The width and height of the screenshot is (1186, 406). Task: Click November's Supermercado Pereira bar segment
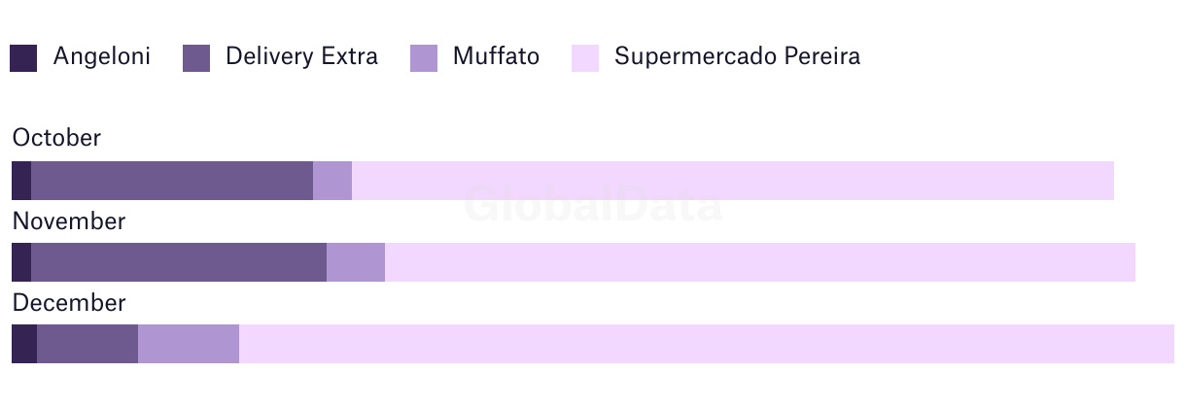(x=760, y=262)
